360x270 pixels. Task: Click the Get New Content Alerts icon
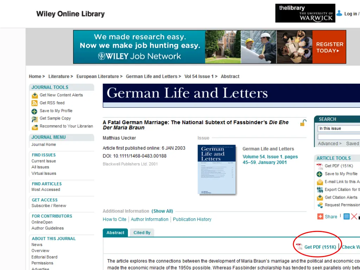tap(35, 95)
